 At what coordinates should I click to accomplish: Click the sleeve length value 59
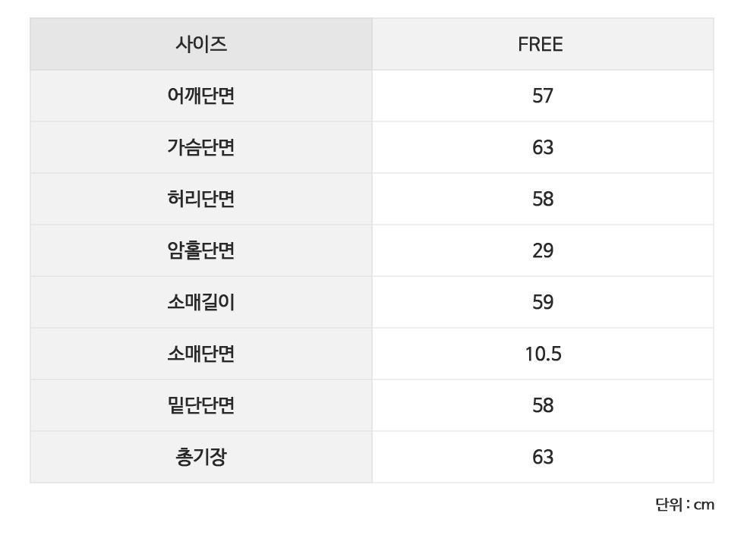click(x=543, y=303)
